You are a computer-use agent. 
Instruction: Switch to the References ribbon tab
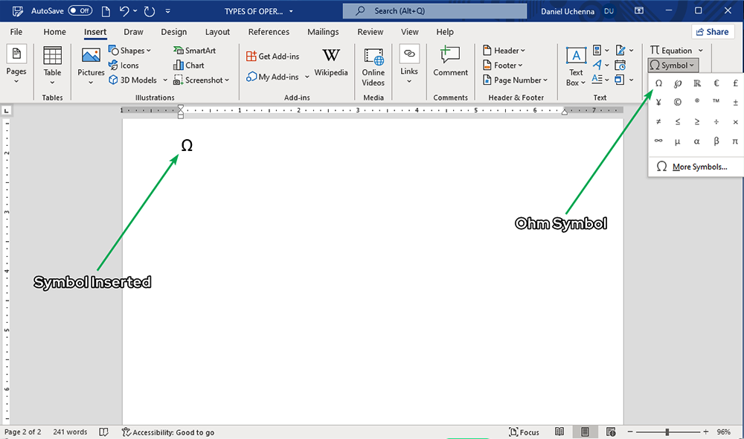[269, 31]
